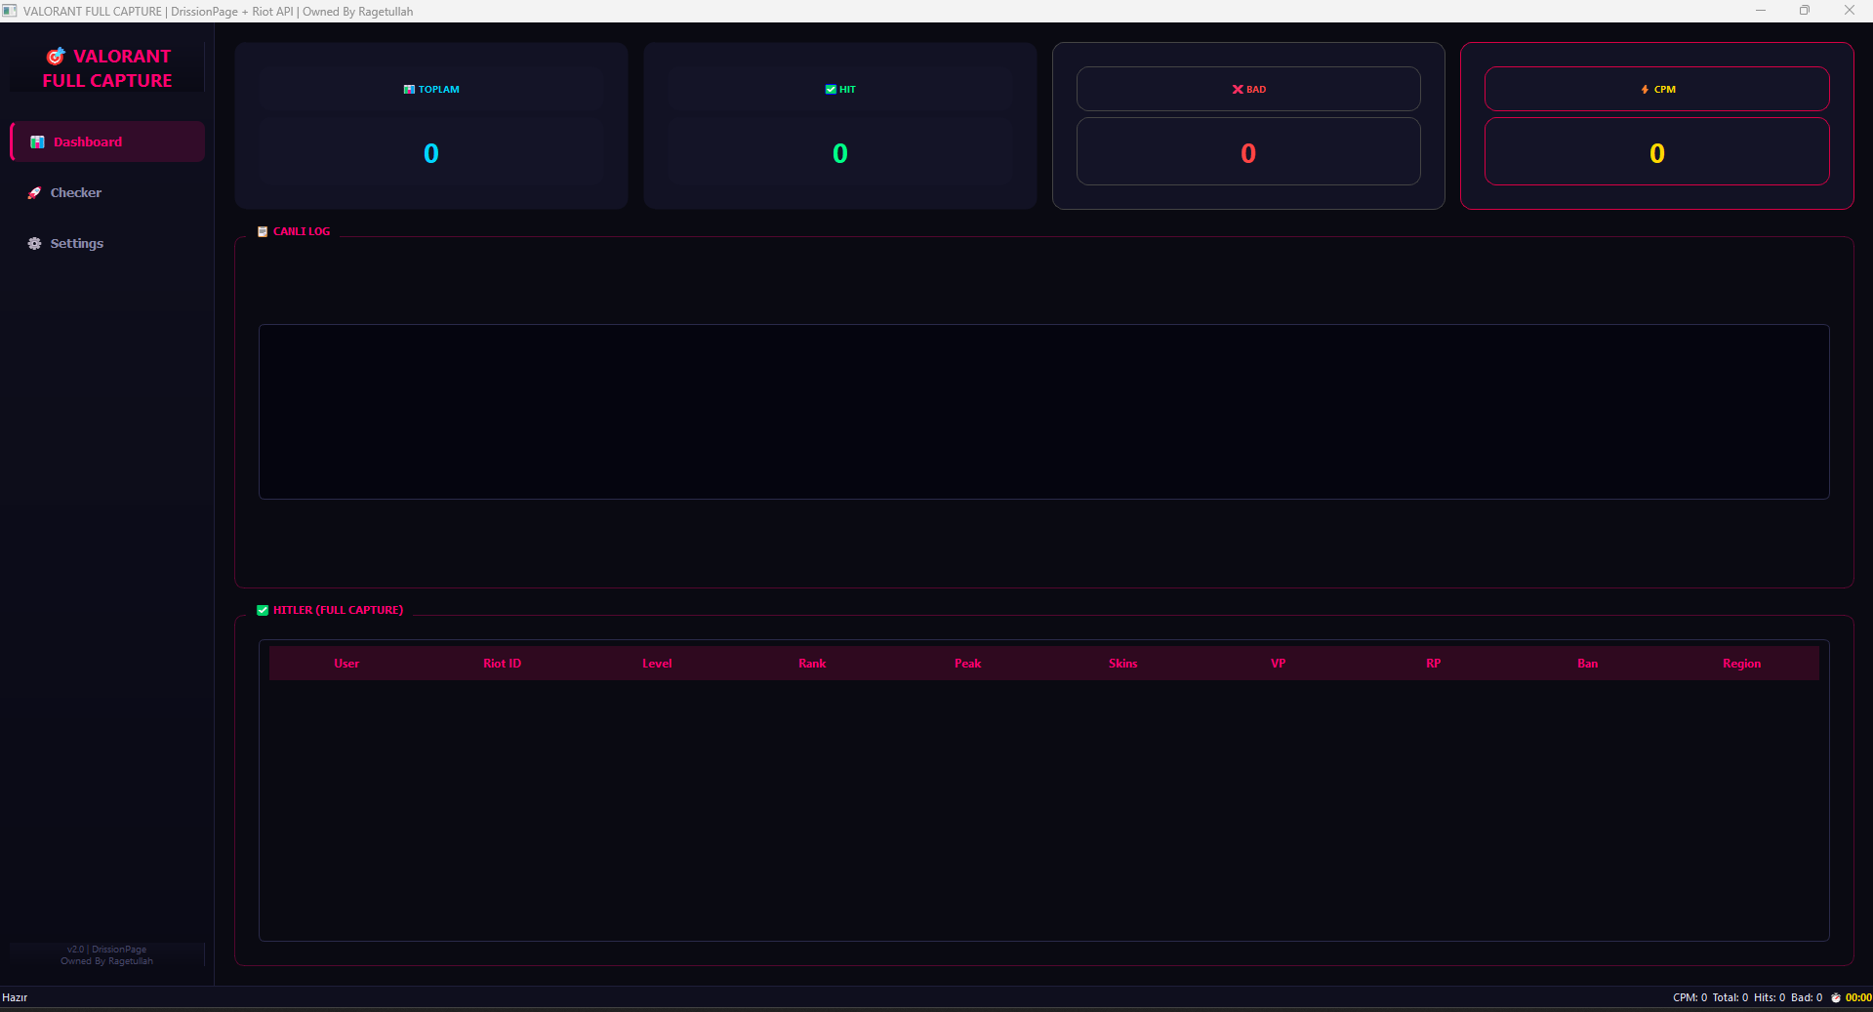
Task: Click the TOPLAM card chart icon
Action: tap(409, 90)
